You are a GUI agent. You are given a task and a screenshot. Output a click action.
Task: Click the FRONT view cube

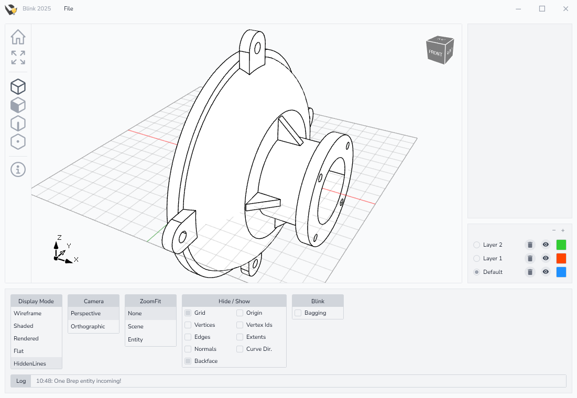click(436, 52)
